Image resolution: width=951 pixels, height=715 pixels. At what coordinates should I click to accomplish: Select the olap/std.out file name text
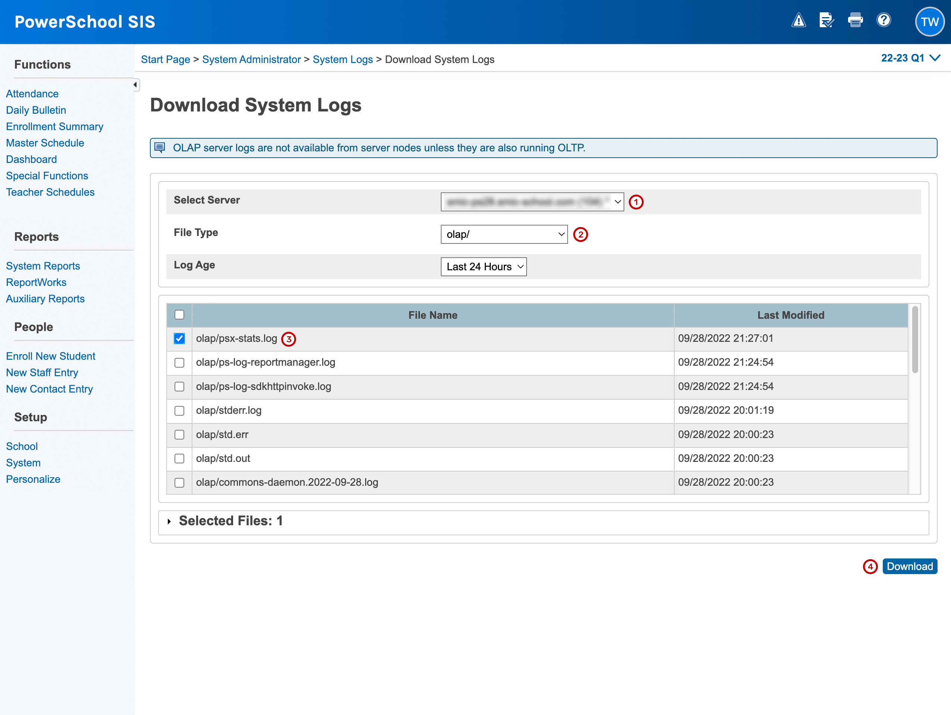click(223, 459)
